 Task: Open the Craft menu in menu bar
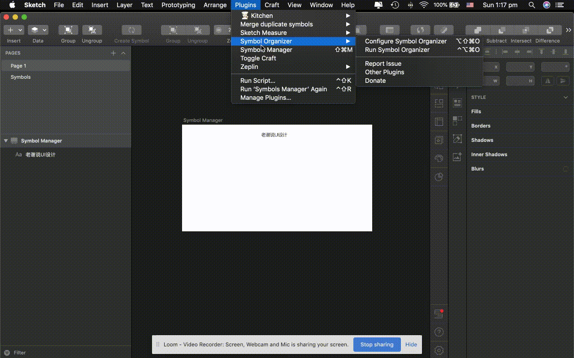click(x=272, y=5)
